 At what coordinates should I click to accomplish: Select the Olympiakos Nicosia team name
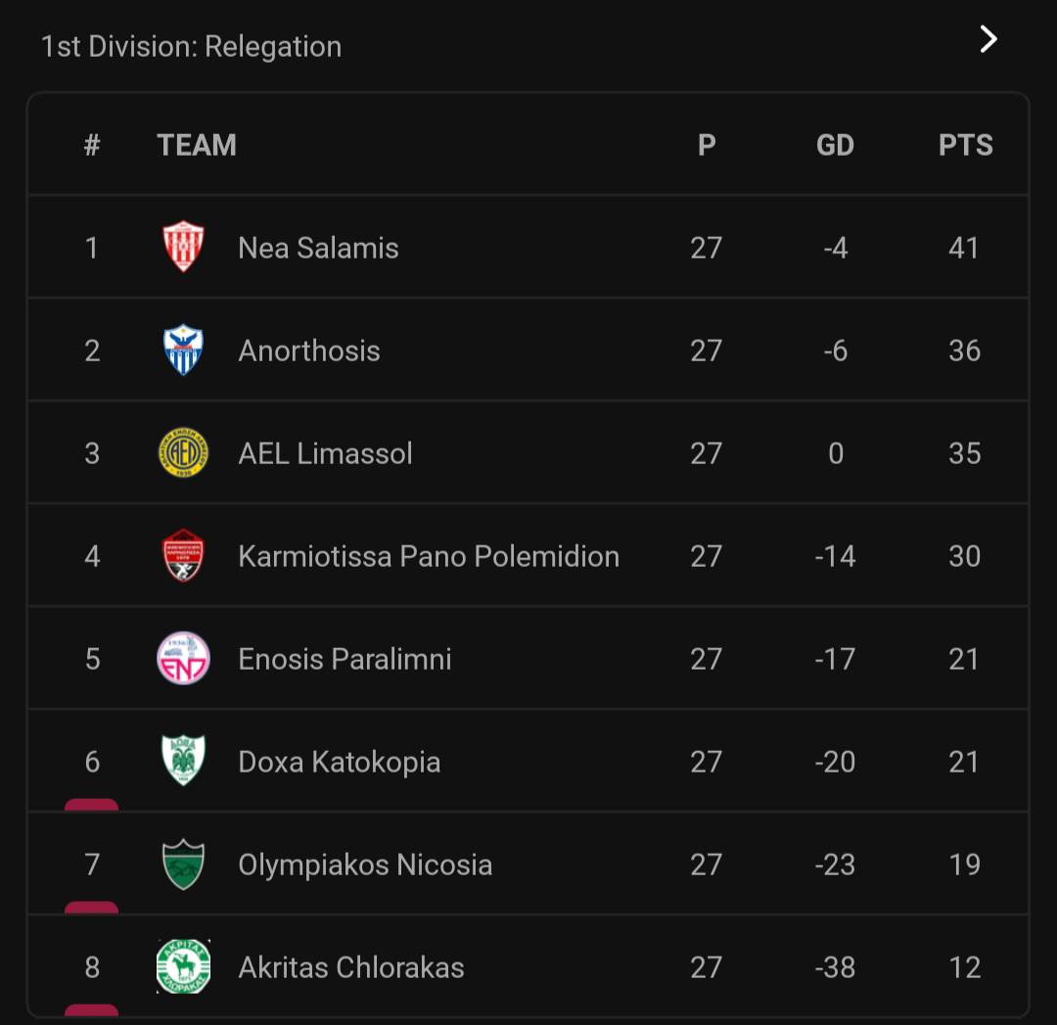click(365, 864)
